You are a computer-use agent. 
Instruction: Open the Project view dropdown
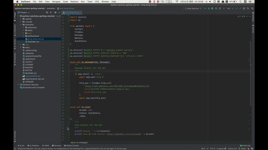tap(23, 12)
